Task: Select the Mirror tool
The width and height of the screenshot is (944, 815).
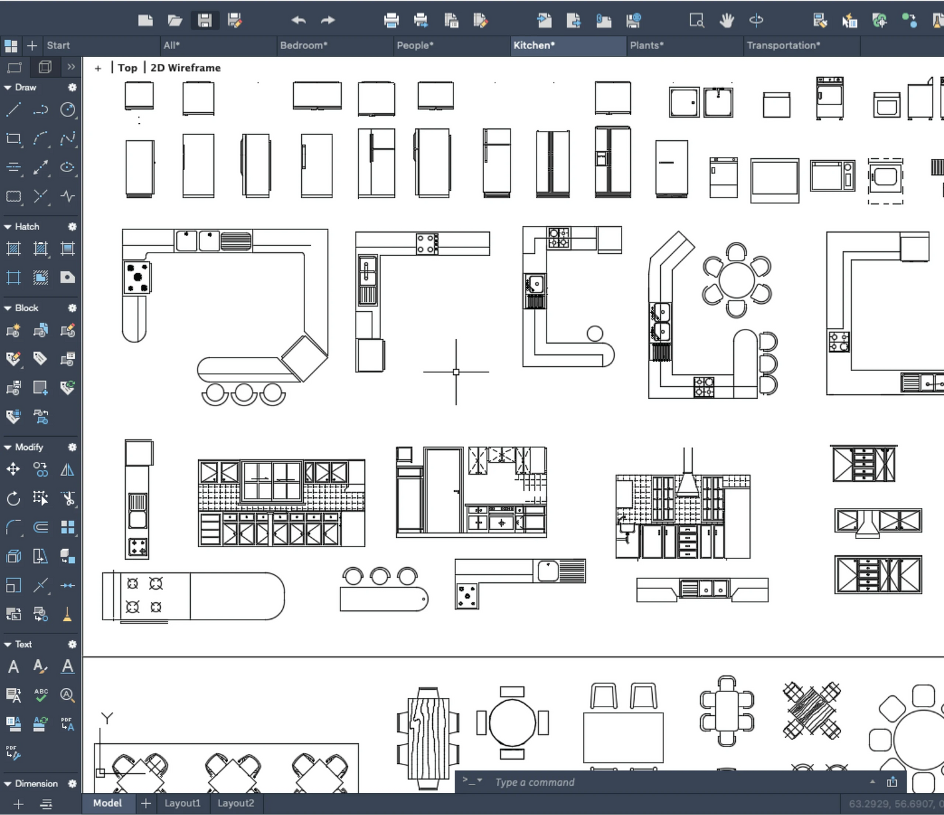Action: click(68, 470)
